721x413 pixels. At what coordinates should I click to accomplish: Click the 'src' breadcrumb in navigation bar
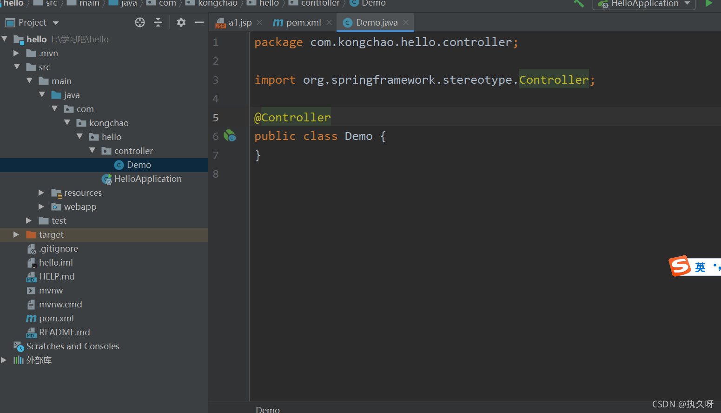click(51, 3)
